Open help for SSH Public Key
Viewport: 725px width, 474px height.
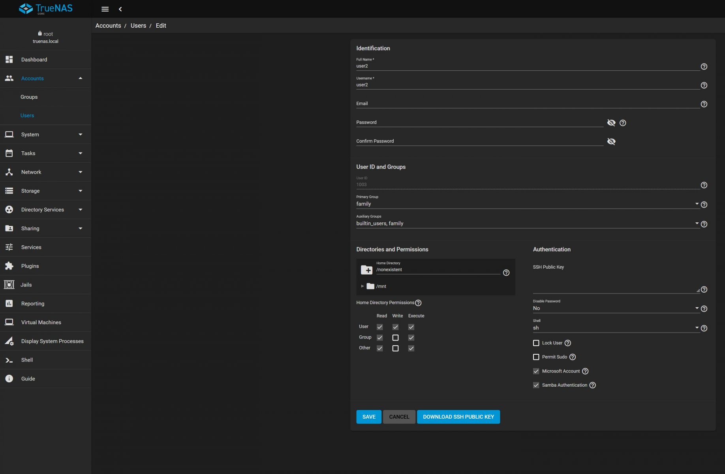pyautogui.click(x=704, y=290)
